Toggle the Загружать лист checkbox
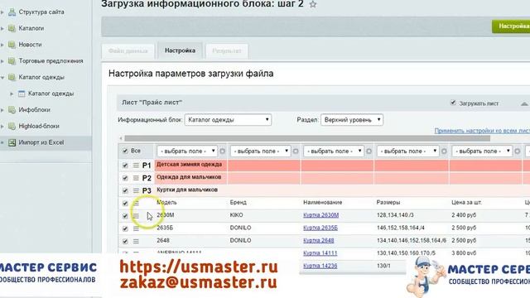This screenshot has width=530, height=298. pos(453,103)
